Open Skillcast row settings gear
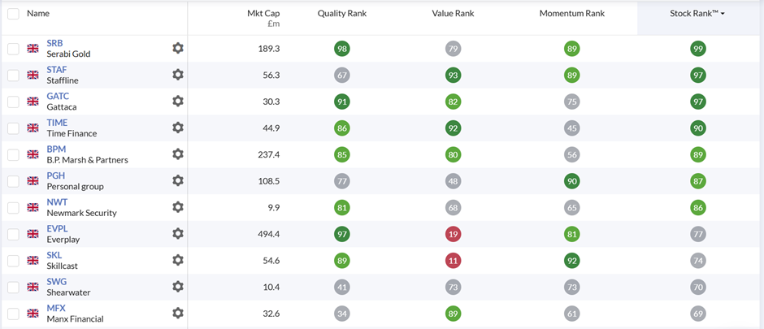 click(x=178, y=261)
